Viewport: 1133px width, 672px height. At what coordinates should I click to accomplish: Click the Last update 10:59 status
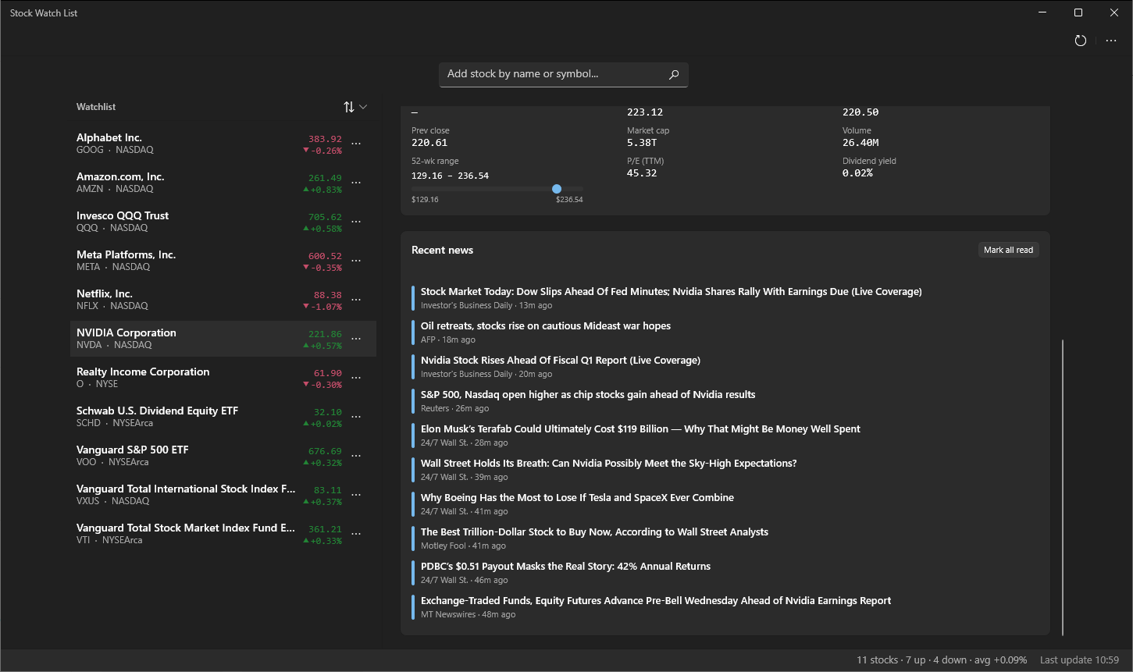coord(1079,660)
